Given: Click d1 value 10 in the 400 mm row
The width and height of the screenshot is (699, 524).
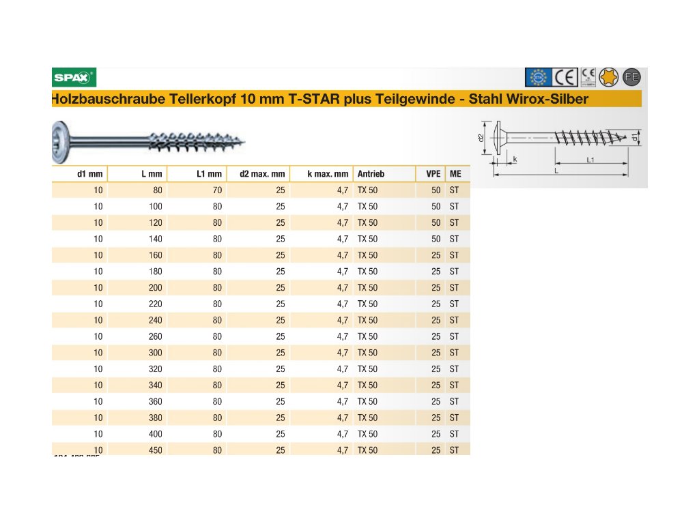Looking at the screenshot, I should [98, 434].
